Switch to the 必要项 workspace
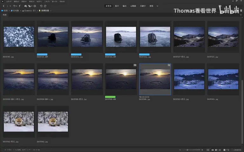 108,6
